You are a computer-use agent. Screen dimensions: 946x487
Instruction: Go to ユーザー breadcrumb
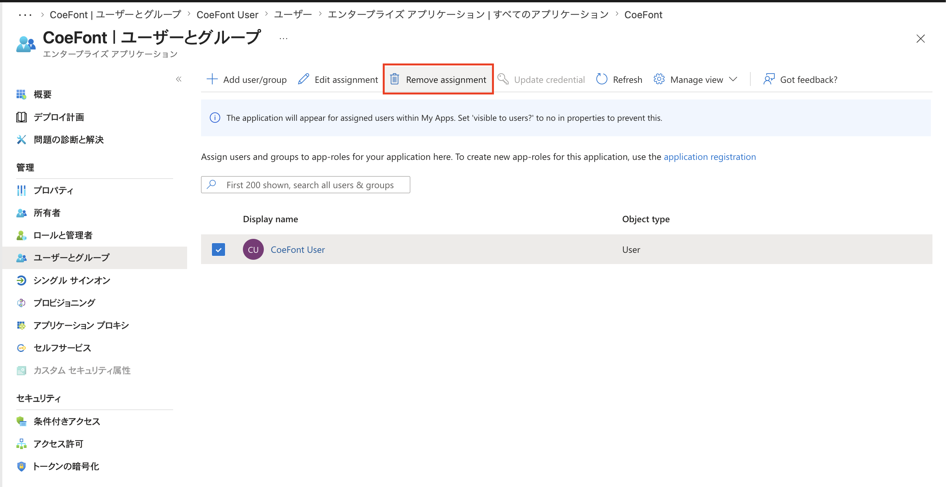tap(293, 15)
